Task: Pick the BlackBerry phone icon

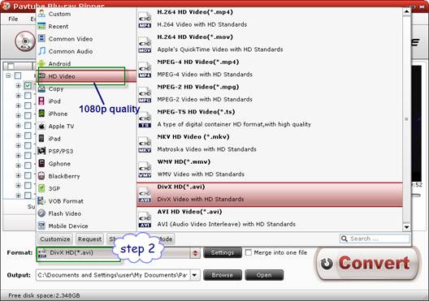Action: [41, 176]
